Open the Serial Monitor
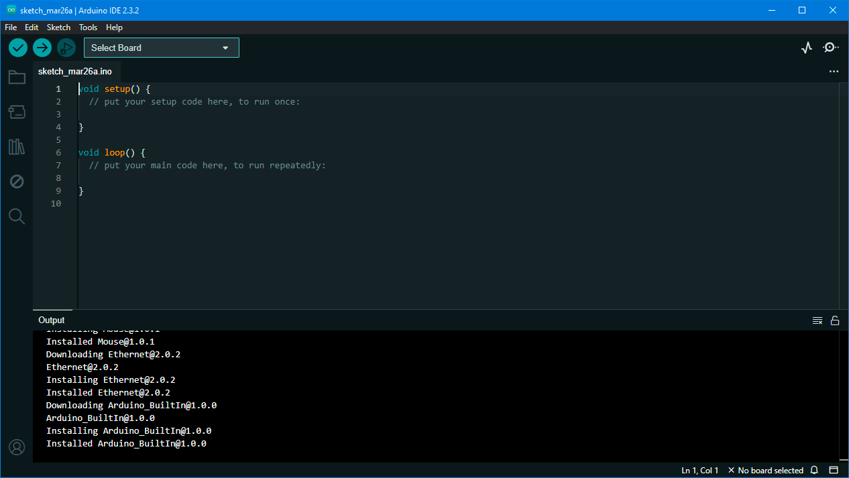This screenshot has height=478, width=849. (x=831, y=48)
